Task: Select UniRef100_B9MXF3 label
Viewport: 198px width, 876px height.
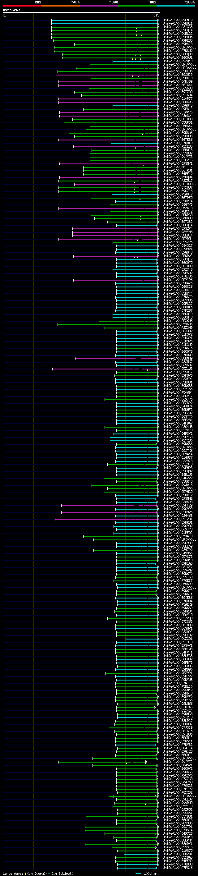Action: click(x=178, y=78)
